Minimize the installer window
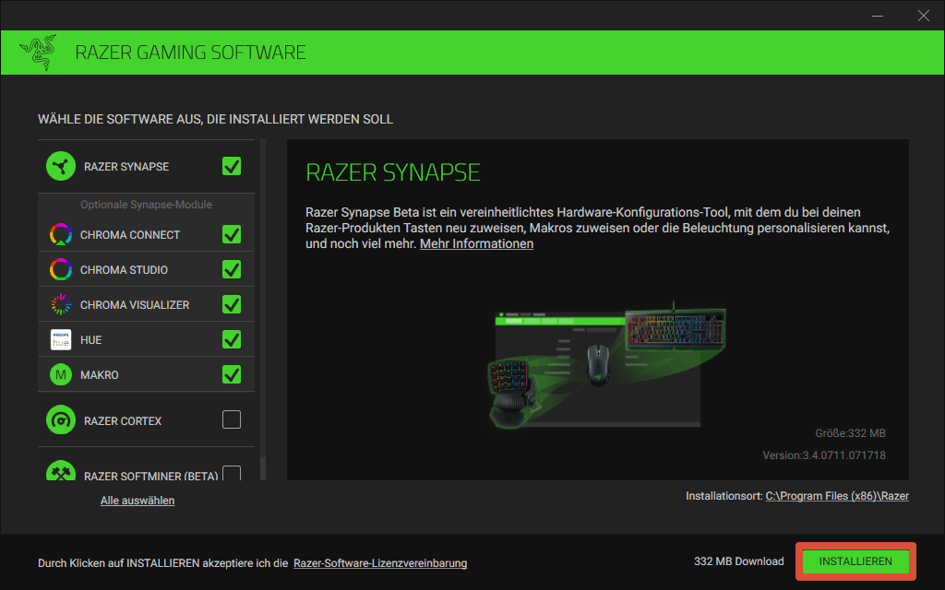The image size is (945, 590). [878, 16]
